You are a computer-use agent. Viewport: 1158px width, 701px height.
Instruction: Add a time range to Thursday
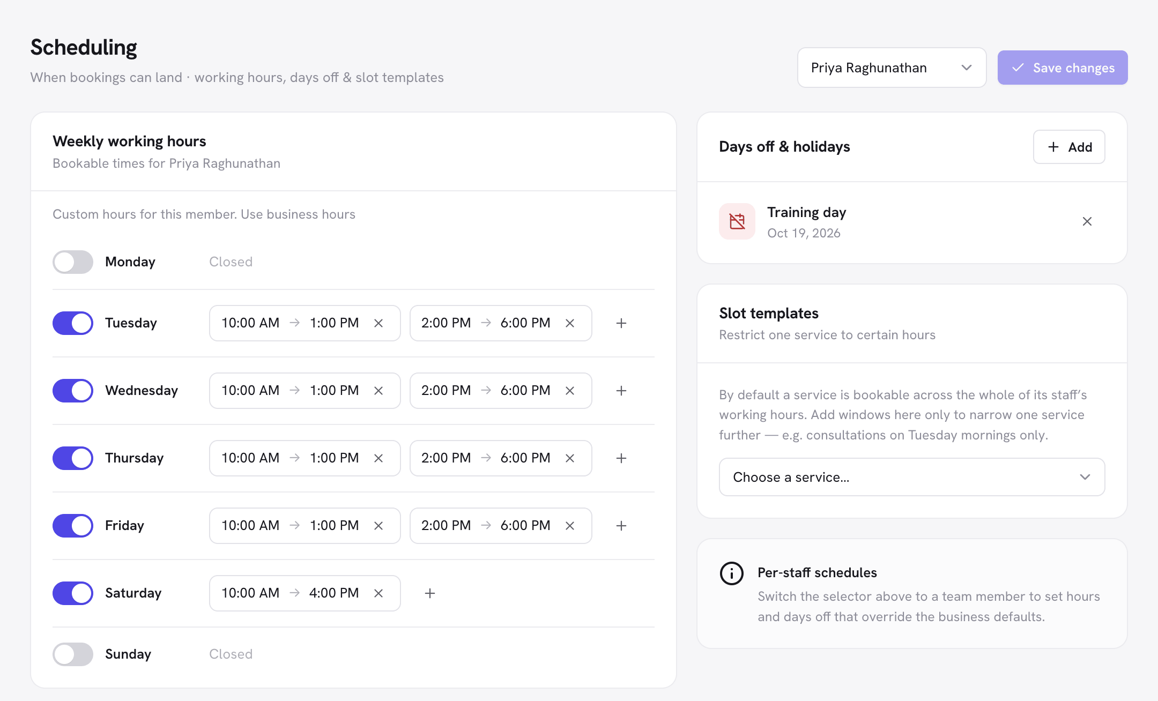(621, 458)
